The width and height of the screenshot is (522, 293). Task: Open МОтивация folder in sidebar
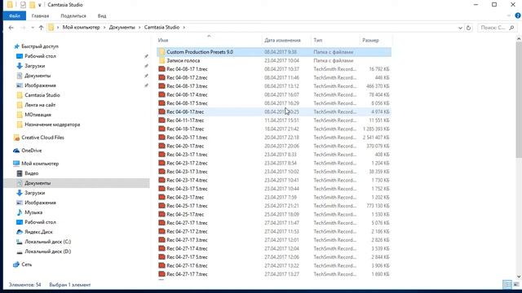point(38,115)
